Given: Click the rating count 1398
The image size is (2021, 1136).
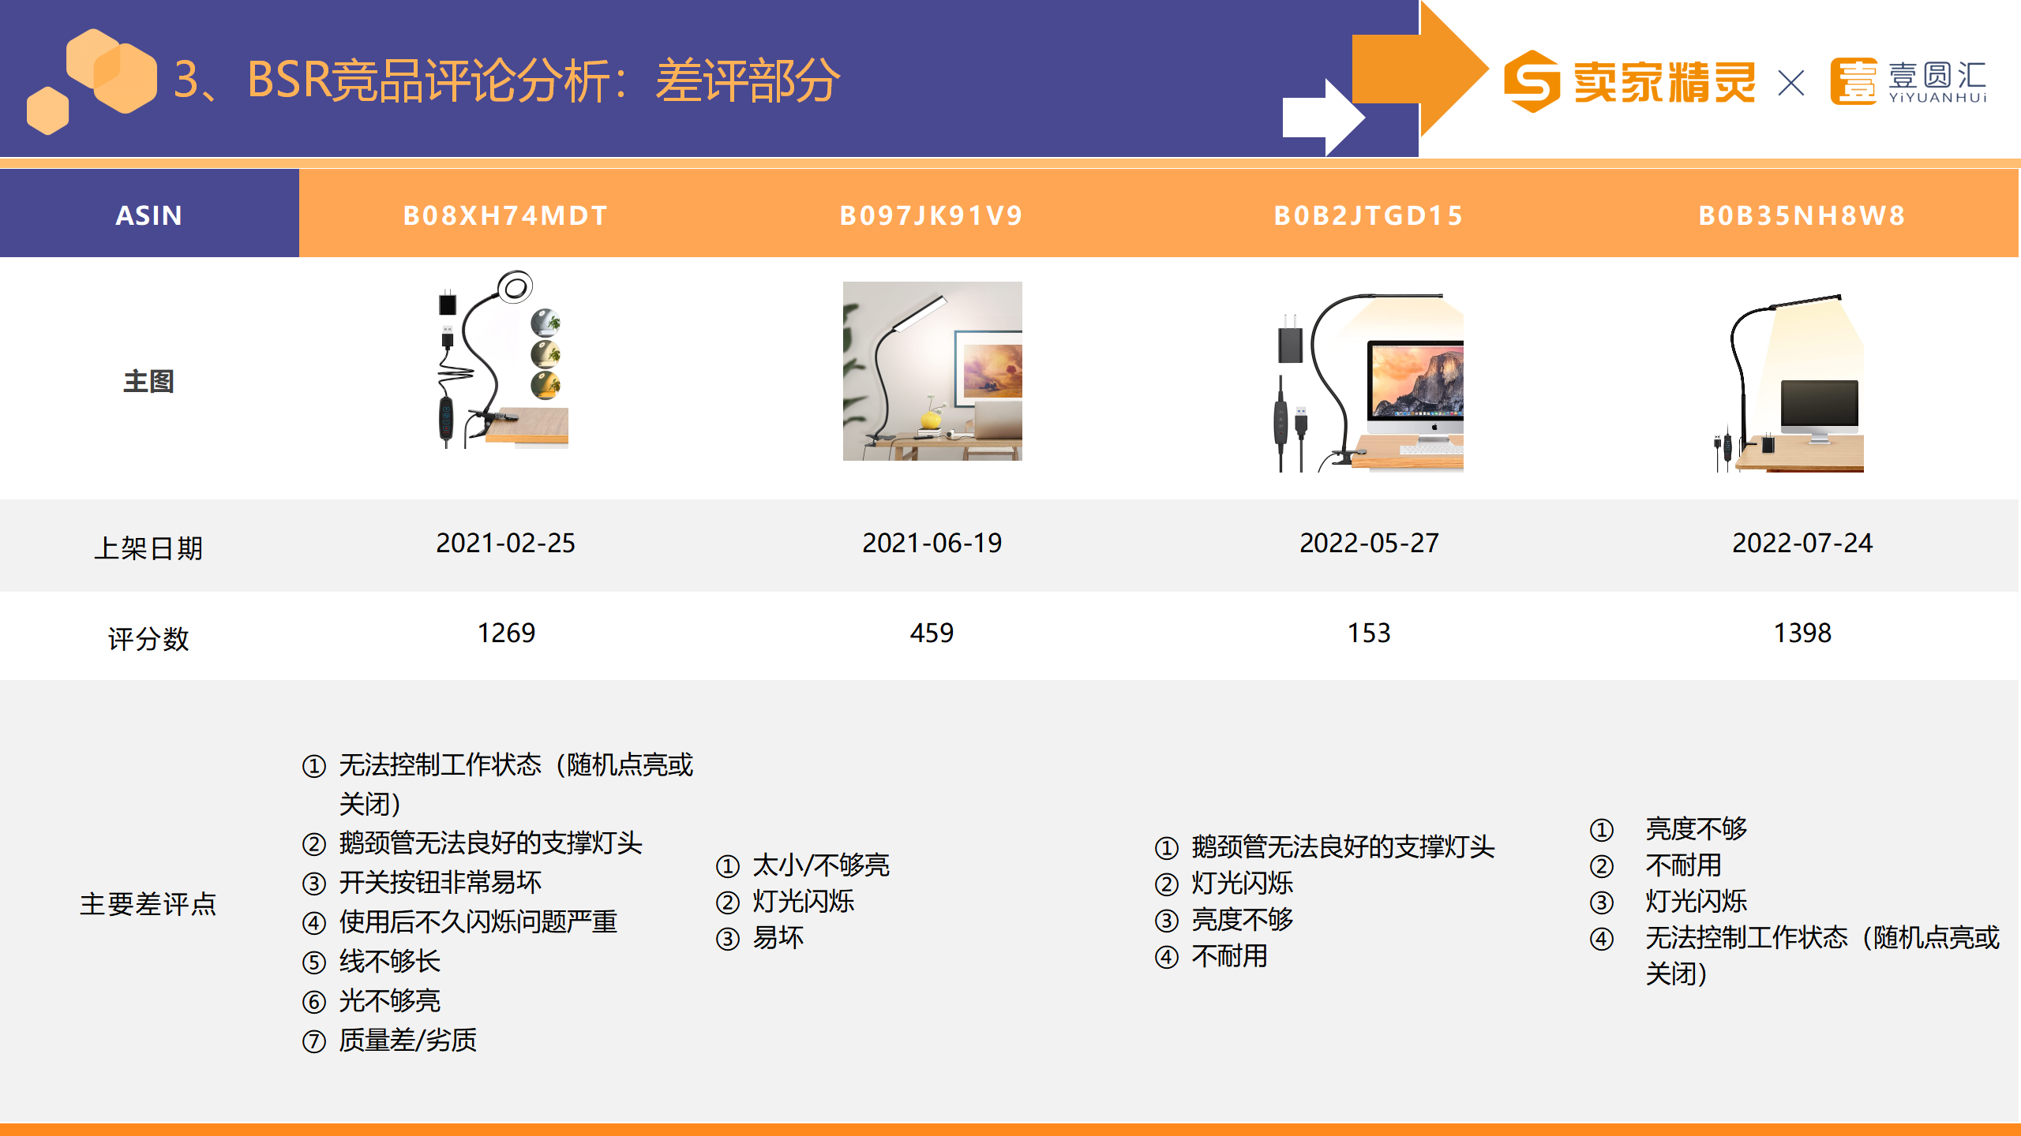Looking at the screenshot, I should [1802, 633].
